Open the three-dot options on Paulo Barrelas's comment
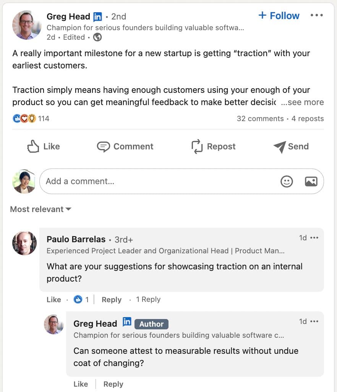This screenshot has height=392, width=337. pos(314,238)
